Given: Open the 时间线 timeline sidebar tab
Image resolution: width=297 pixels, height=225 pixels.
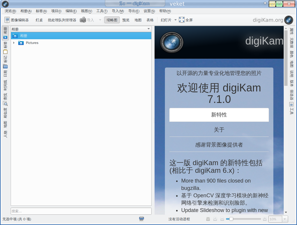Looking at the screenshot, I should click(5, 85).
